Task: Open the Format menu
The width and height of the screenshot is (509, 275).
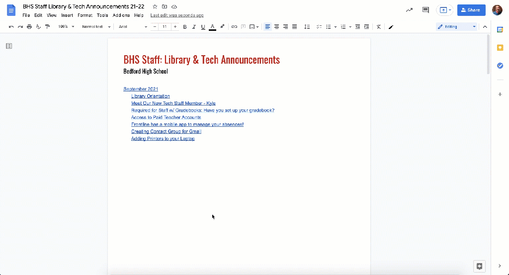Action: coord(85,15)
